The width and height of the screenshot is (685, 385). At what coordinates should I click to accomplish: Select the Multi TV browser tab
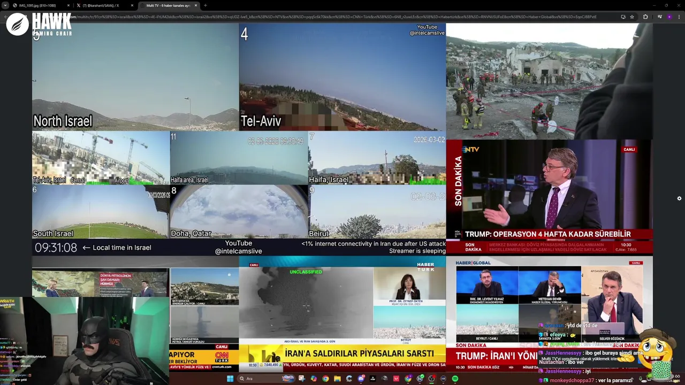coord(168,5)
